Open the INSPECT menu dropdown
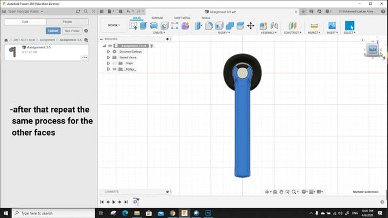Image resolution: width=388 pixels, height=218 pixels. point(314,33)
